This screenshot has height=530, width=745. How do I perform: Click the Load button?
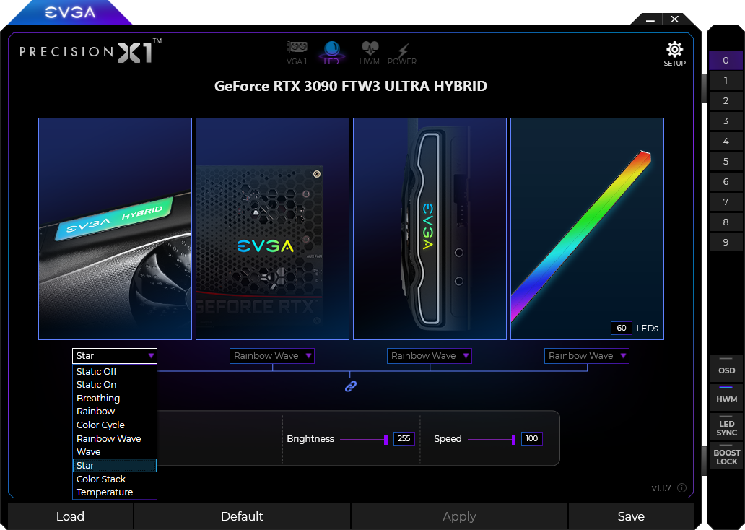tap(70, 516)
